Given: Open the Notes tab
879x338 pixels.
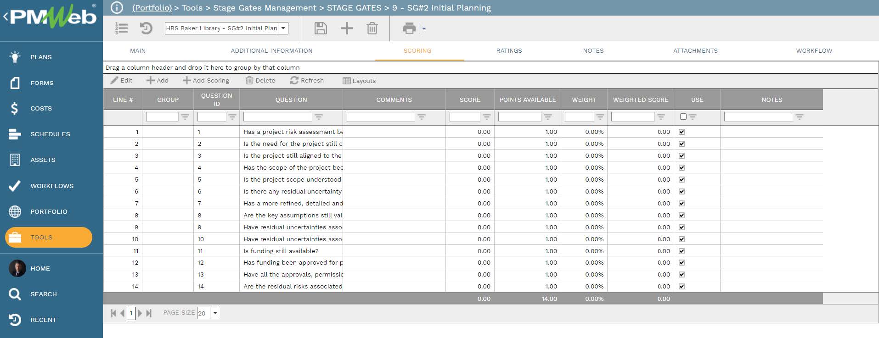Looking at the screenshot, I should [593, 51].
